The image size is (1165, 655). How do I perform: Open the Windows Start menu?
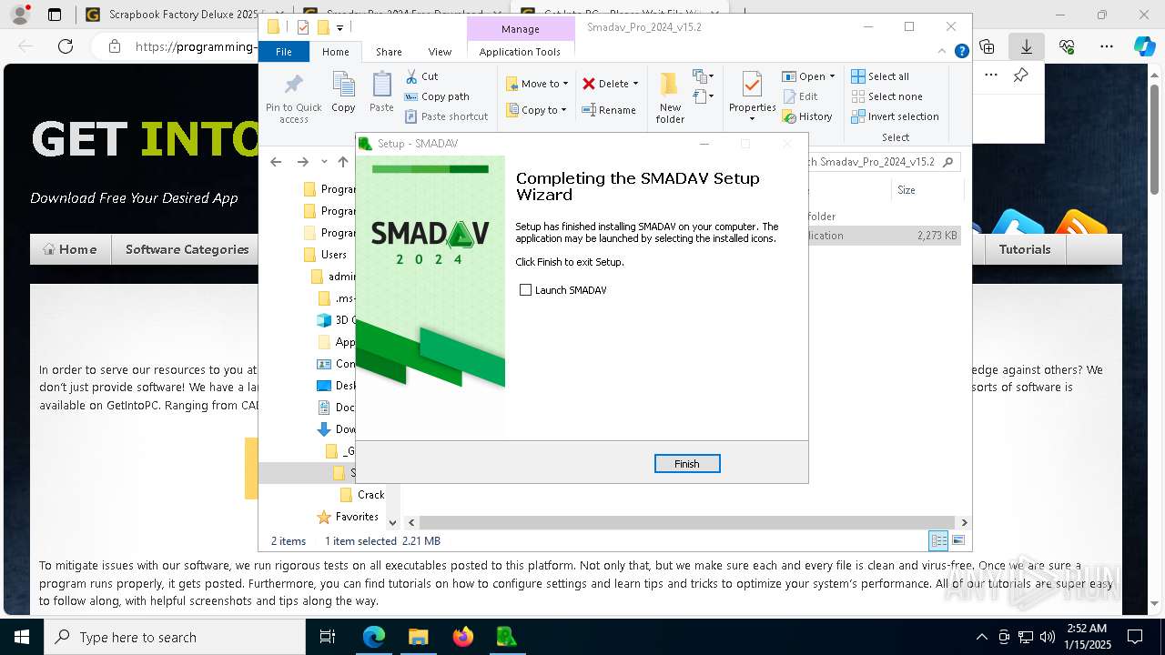(22, 637)
